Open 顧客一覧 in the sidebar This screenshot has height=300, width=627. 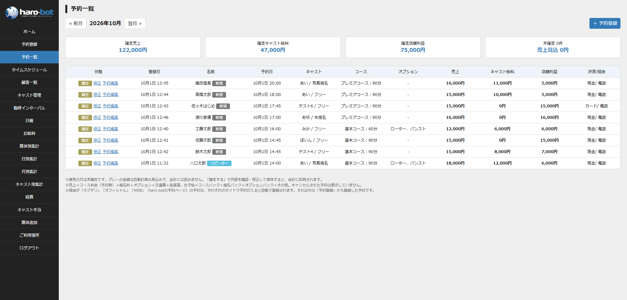pos(29,83)
